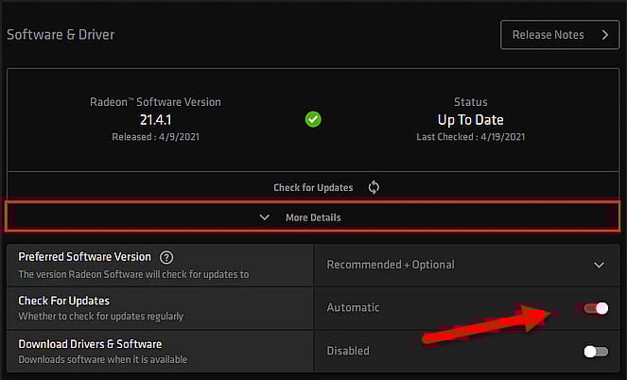Open the Release Notes button

coord(559,35)
